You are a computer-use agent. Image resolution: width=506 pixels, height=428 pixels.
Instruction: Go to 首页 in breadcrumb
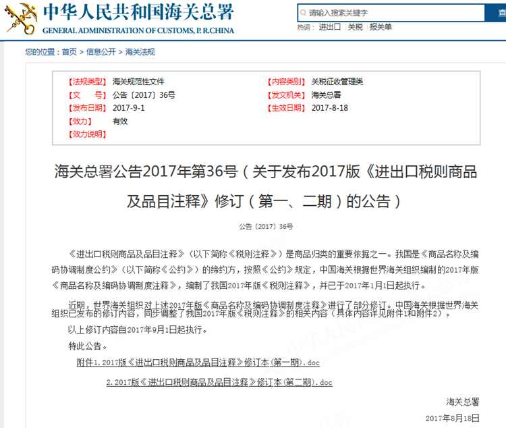(69, 52)
